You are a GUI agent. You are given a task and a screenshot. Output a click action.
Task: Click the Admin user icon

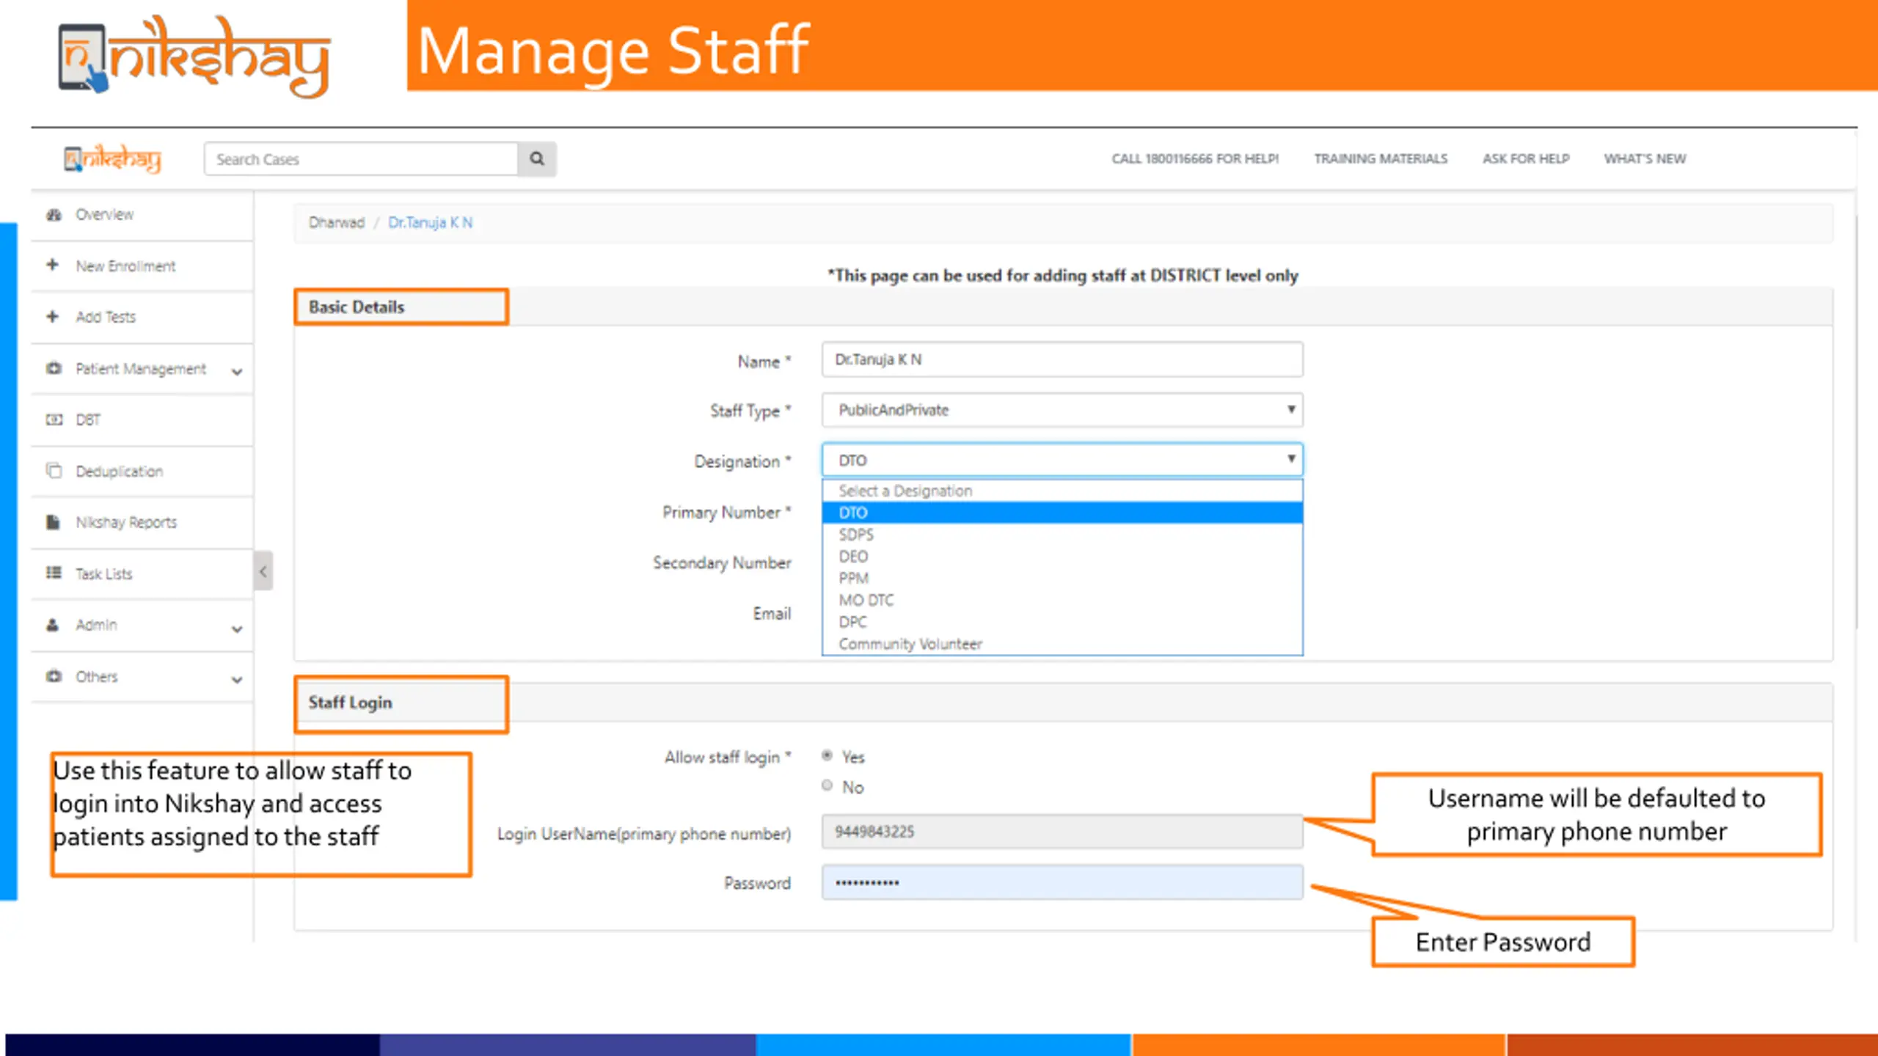tap(52, 625)
